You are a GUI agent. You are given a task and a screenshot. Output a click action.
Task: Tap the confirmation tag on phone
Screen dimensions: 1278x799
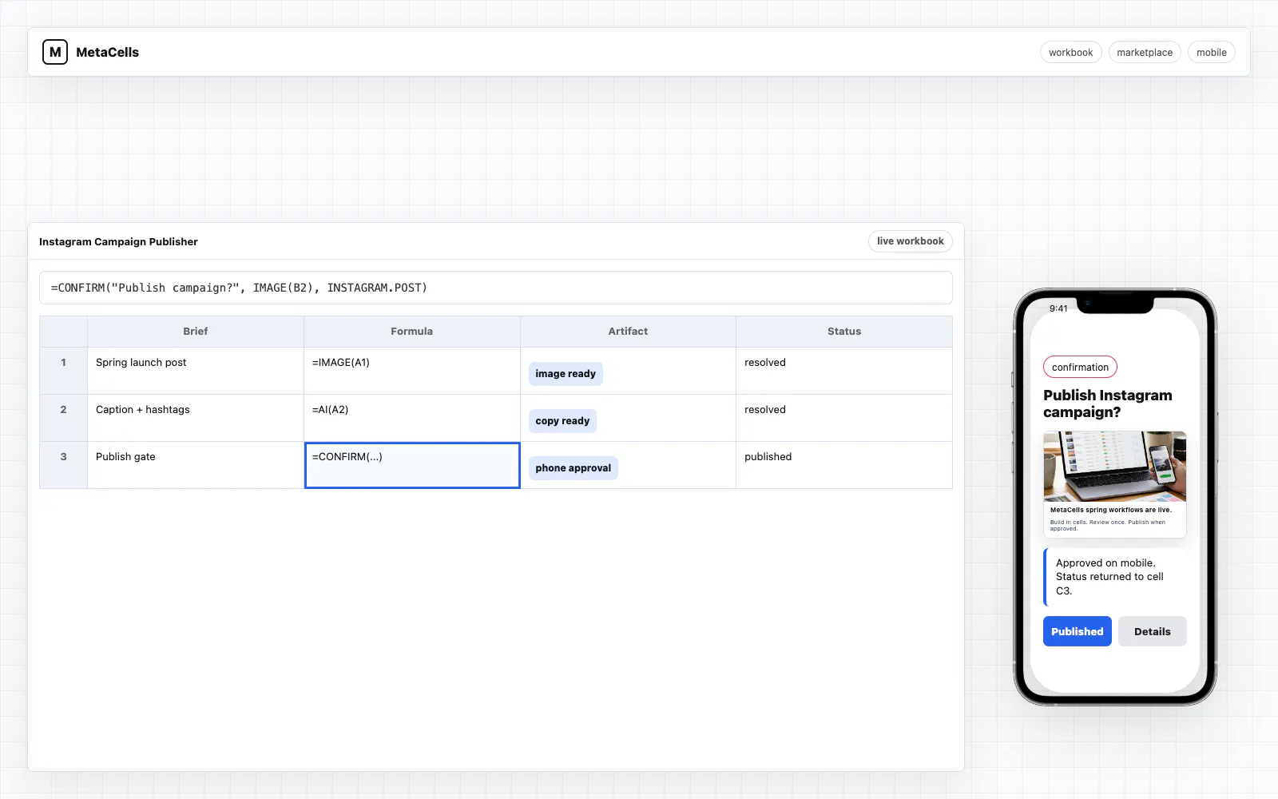point(1080,368)
